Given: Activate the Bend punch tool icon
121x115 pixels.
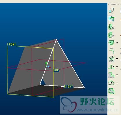Looking at the screenshot, I should 111,59.
